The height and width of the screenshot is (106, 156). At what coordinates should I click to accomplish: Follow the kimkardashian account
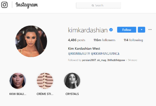127,30
